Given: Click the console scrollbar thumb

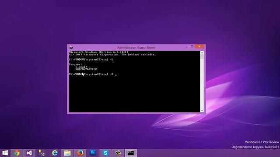Looking at the screenshot, I should (x=202, y=57).
